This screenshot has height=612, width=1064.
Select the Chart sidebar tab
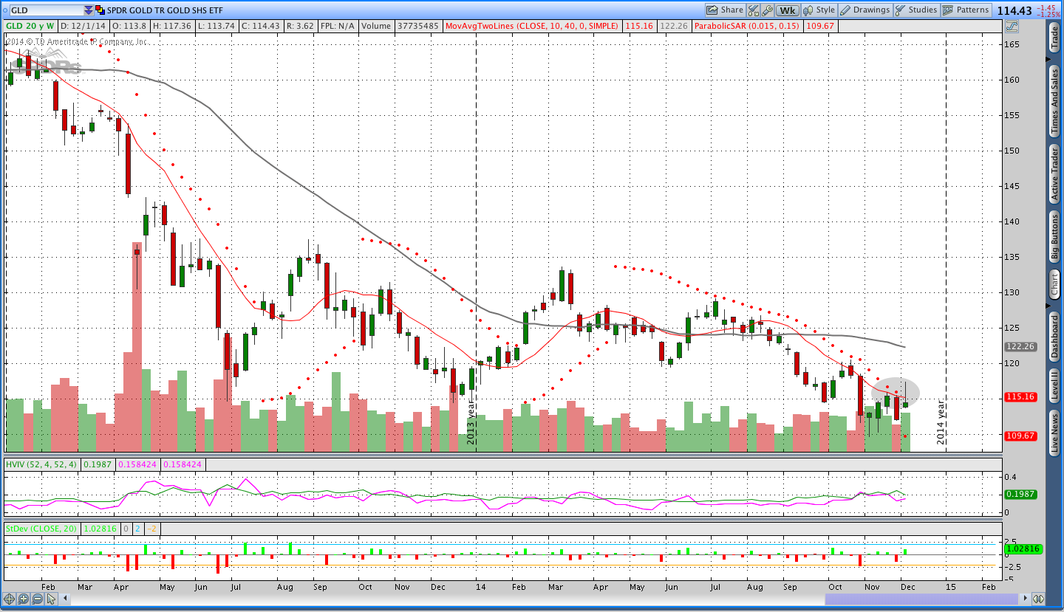coord(1054,283)
